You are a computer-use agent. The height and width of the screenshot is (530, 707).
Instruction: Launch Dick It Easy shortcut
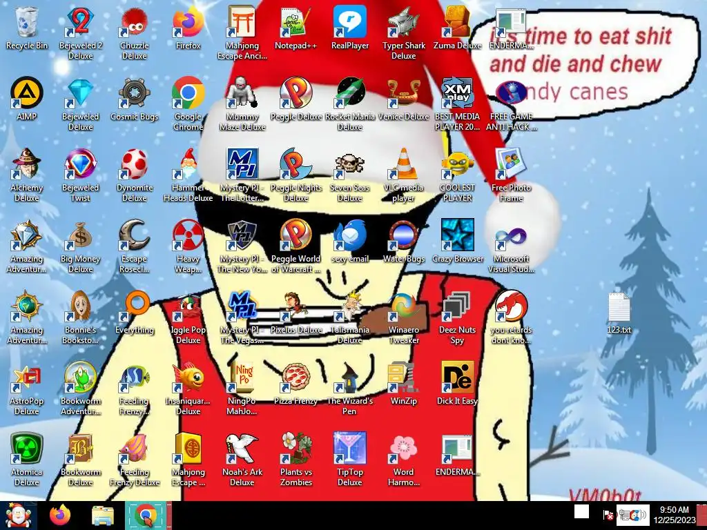coord(457,384)
